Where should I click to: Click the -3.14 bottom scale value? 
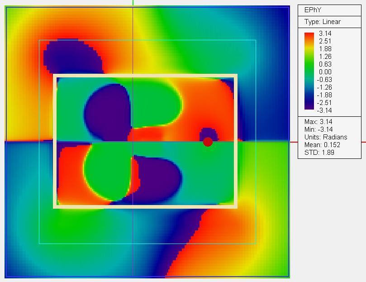tap(324, 110)
